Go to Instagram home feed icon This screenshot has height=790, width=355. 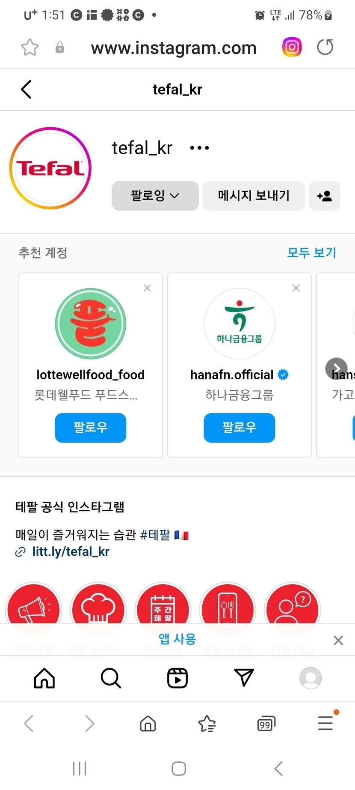[44, 678]
